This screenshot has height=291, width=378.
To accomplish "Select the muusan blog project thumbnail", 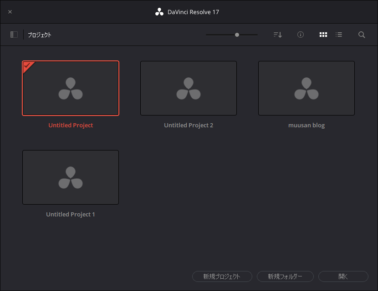I will pyautogui.click(x=306, y=88).
